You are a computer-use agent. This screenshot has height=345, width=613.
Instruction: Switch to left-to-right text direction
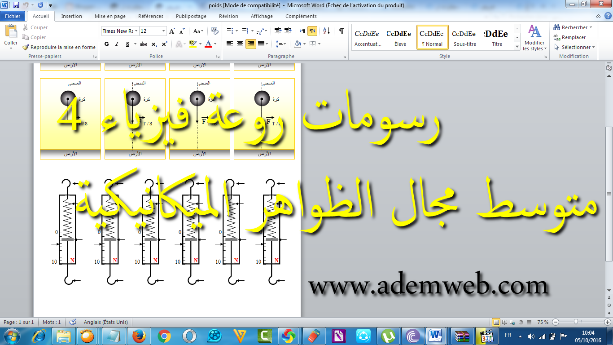302,31
